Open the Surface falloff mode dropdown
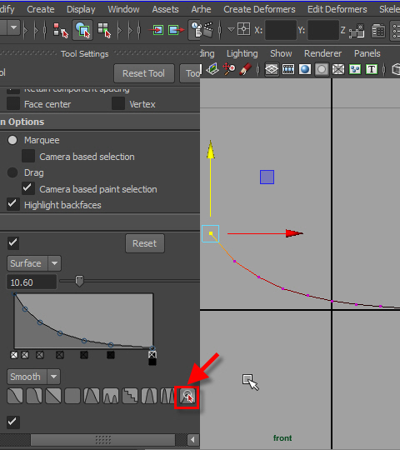The width and height of the screenshot is (400, 450). pos(34,263)
